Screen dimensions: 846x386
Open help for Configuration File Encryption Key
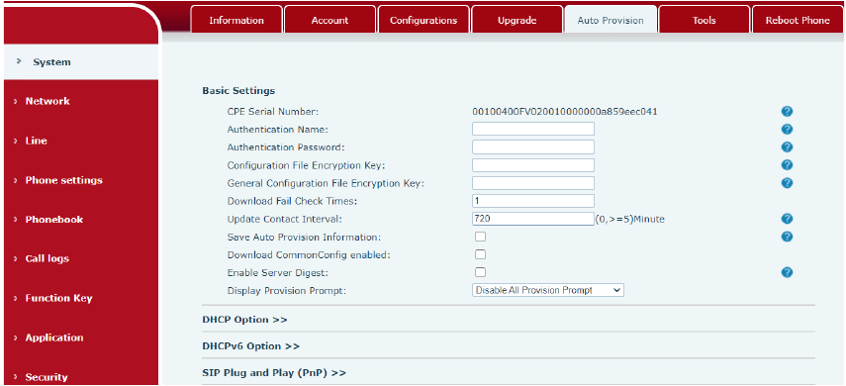click(787, 165)
